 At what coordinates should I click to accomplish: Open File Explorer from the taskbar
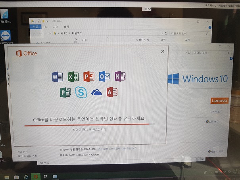[7, 177]
